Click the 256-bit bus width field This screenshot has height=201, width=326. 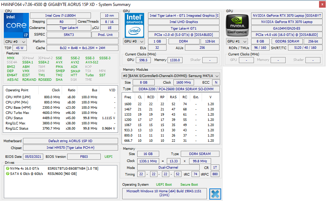coord(313,41)
